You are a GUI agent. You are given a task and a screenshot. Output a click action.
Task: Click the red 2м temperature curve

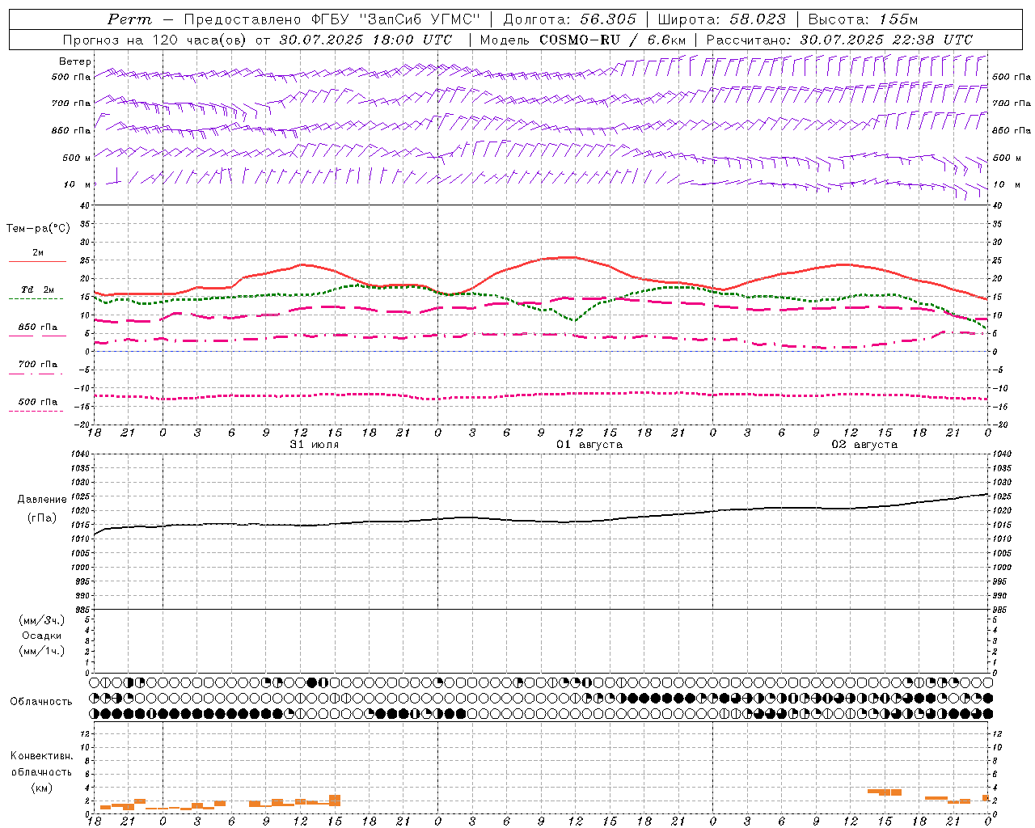tap(566, 258)
